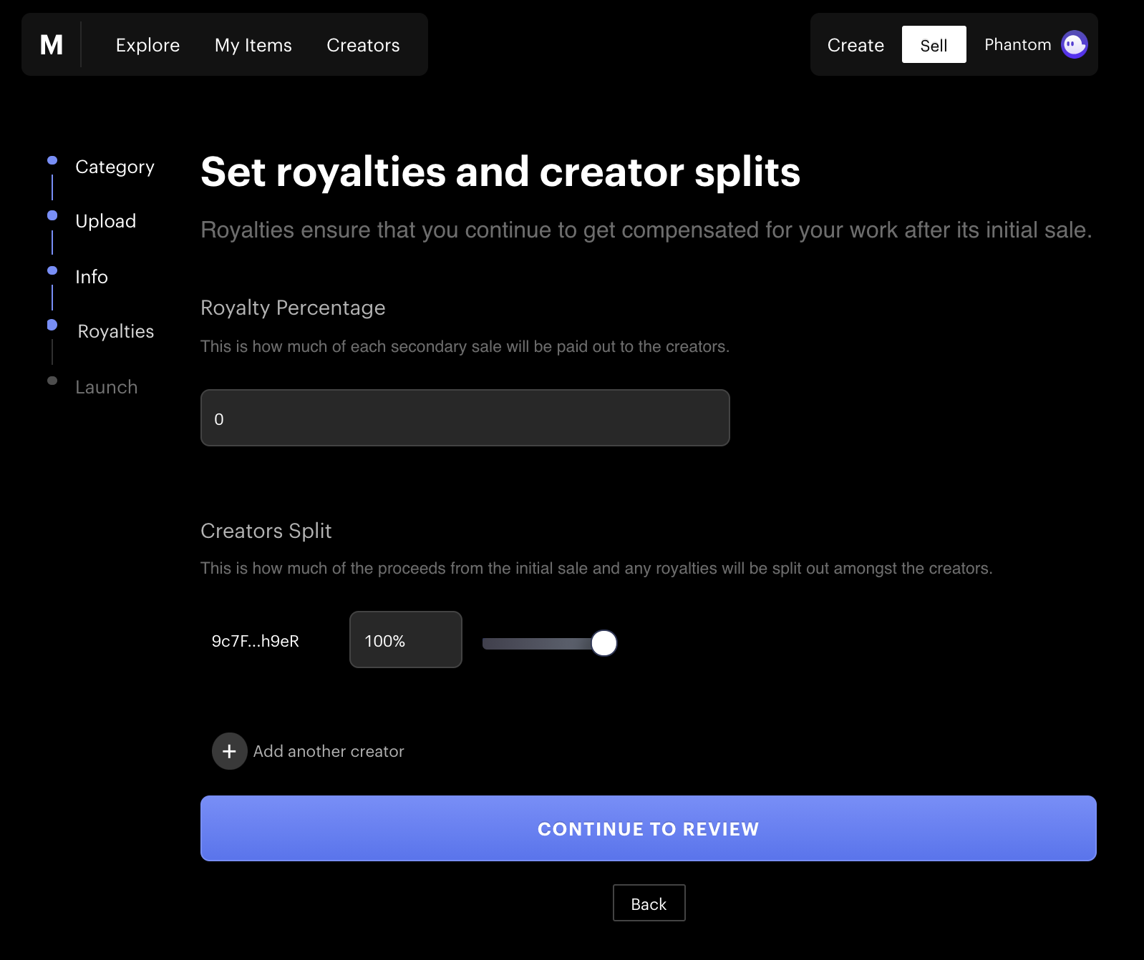Click the creator split slider handle
Image resolution: width=1144 pixels, height=960 pixels.
click(x=603, y=643)
